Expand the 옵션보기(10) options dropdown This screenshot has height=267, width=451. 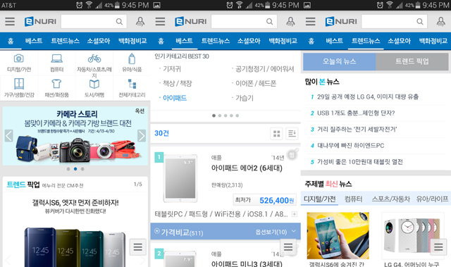coord(276,232)
